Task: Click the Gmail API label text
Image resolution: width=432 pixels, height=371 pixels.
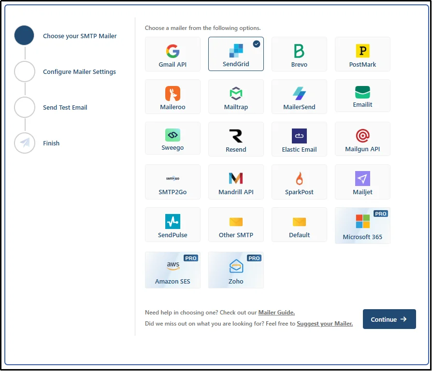Action: click(x=173, y=64)
